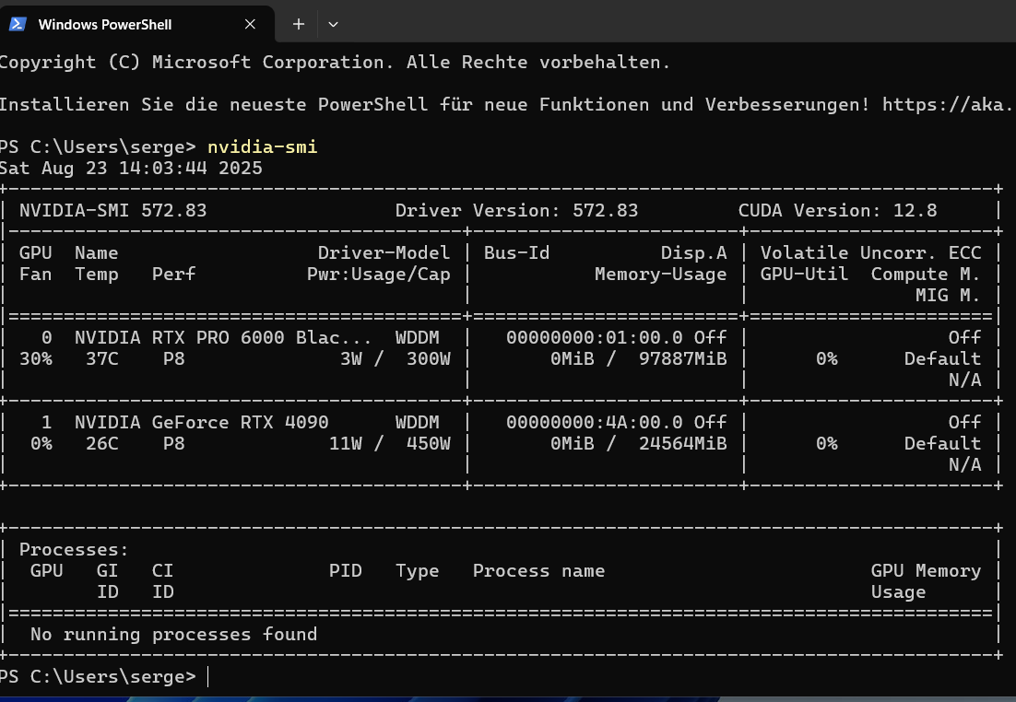Click the 'GPU Memory' column header
Screen dimensions: 1016x702
click(926, 570)
